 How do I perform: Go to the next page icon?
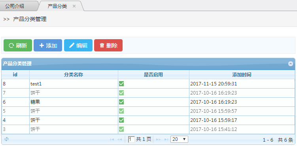coord(158,140)
